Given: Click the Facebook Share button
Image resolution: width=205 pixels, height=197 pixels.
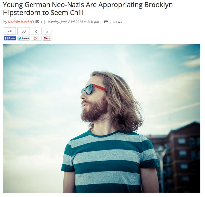Looking at the screenshot, I should click(10, 38).
